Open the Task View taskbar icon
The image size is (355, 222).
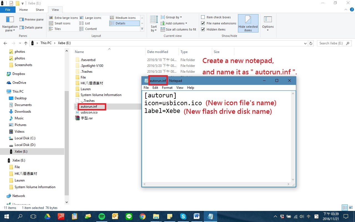point(33,216)
